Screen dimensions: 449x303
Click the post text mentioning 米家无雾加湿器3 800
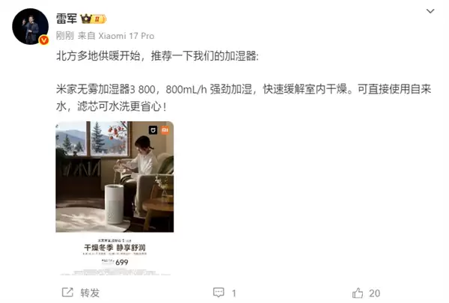pyautogui.click(x=243, y=98)
